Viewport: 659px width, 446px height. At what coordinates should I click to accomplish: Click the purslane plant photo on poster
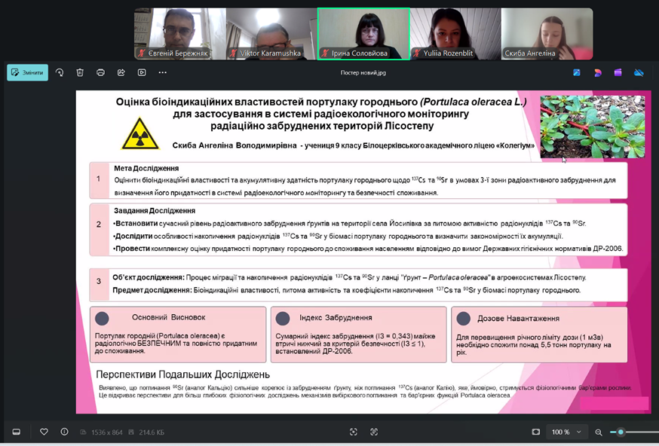pyautogui.click(x=593, y=127)
